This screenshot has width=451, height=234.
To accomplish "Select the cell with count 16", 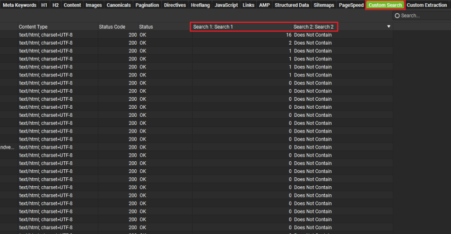I will tap(242, 35).
